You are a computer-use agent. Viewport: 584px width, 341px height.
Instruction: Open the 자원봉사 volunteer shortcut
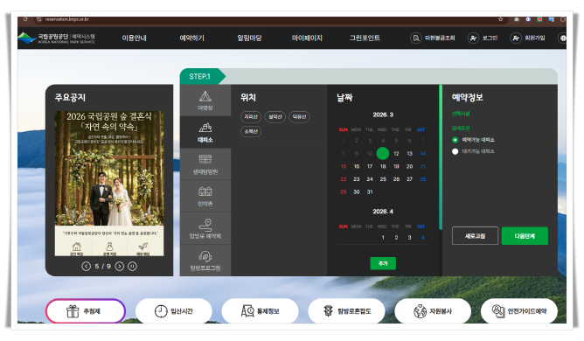(x=433, y=310)
